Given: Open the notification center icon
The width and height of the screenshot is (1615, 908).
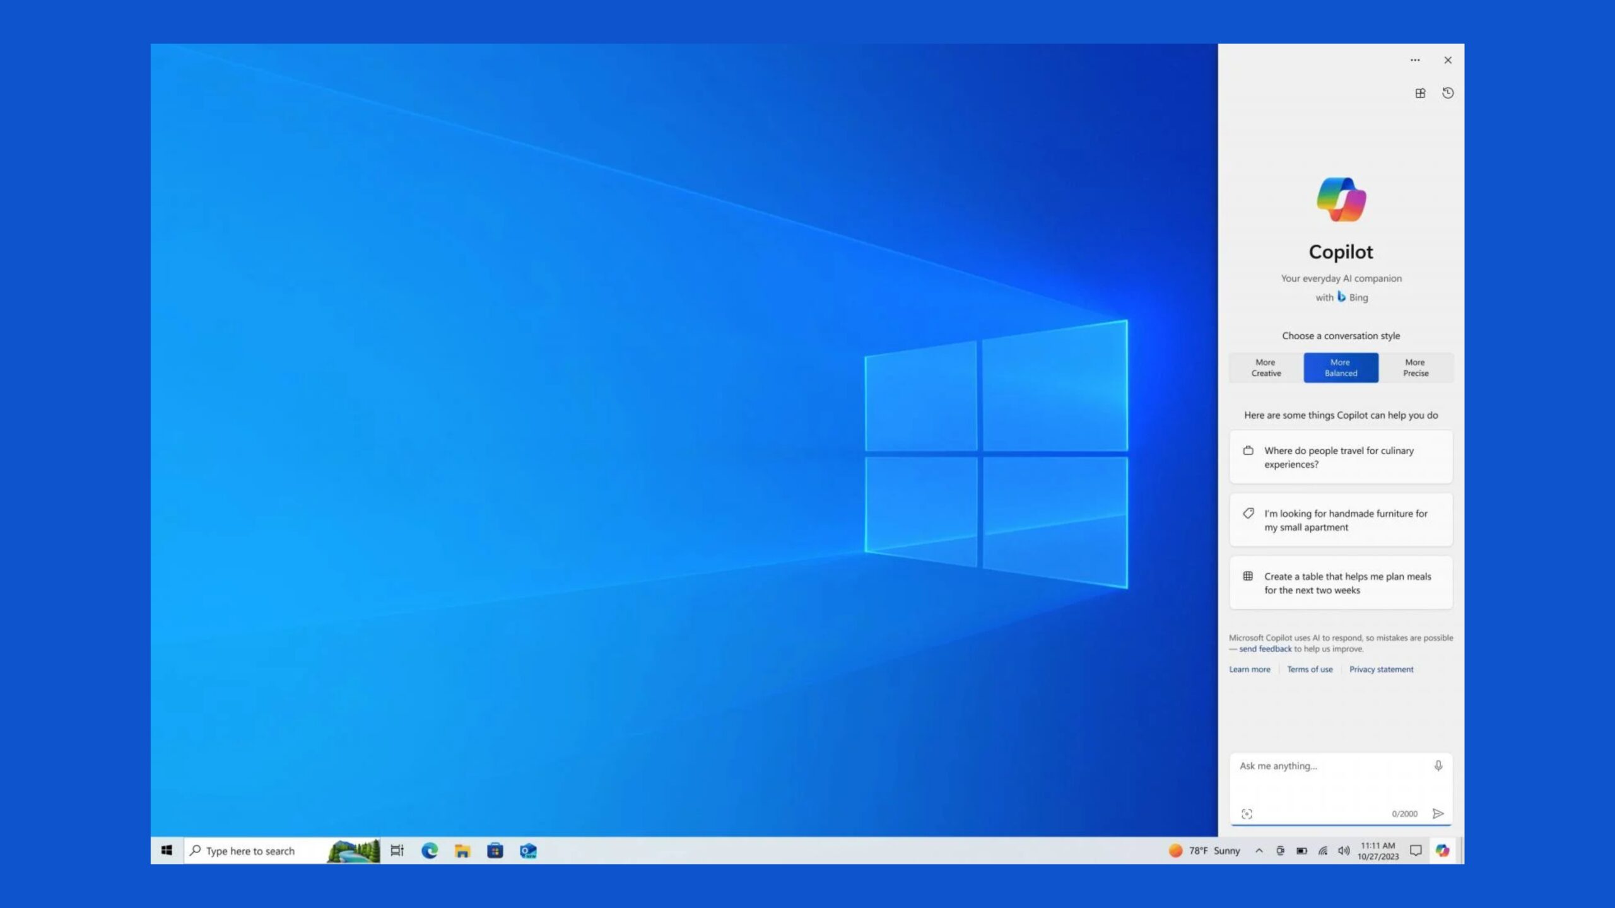Looking at the screenshot, I should (x=1416, y=851).
